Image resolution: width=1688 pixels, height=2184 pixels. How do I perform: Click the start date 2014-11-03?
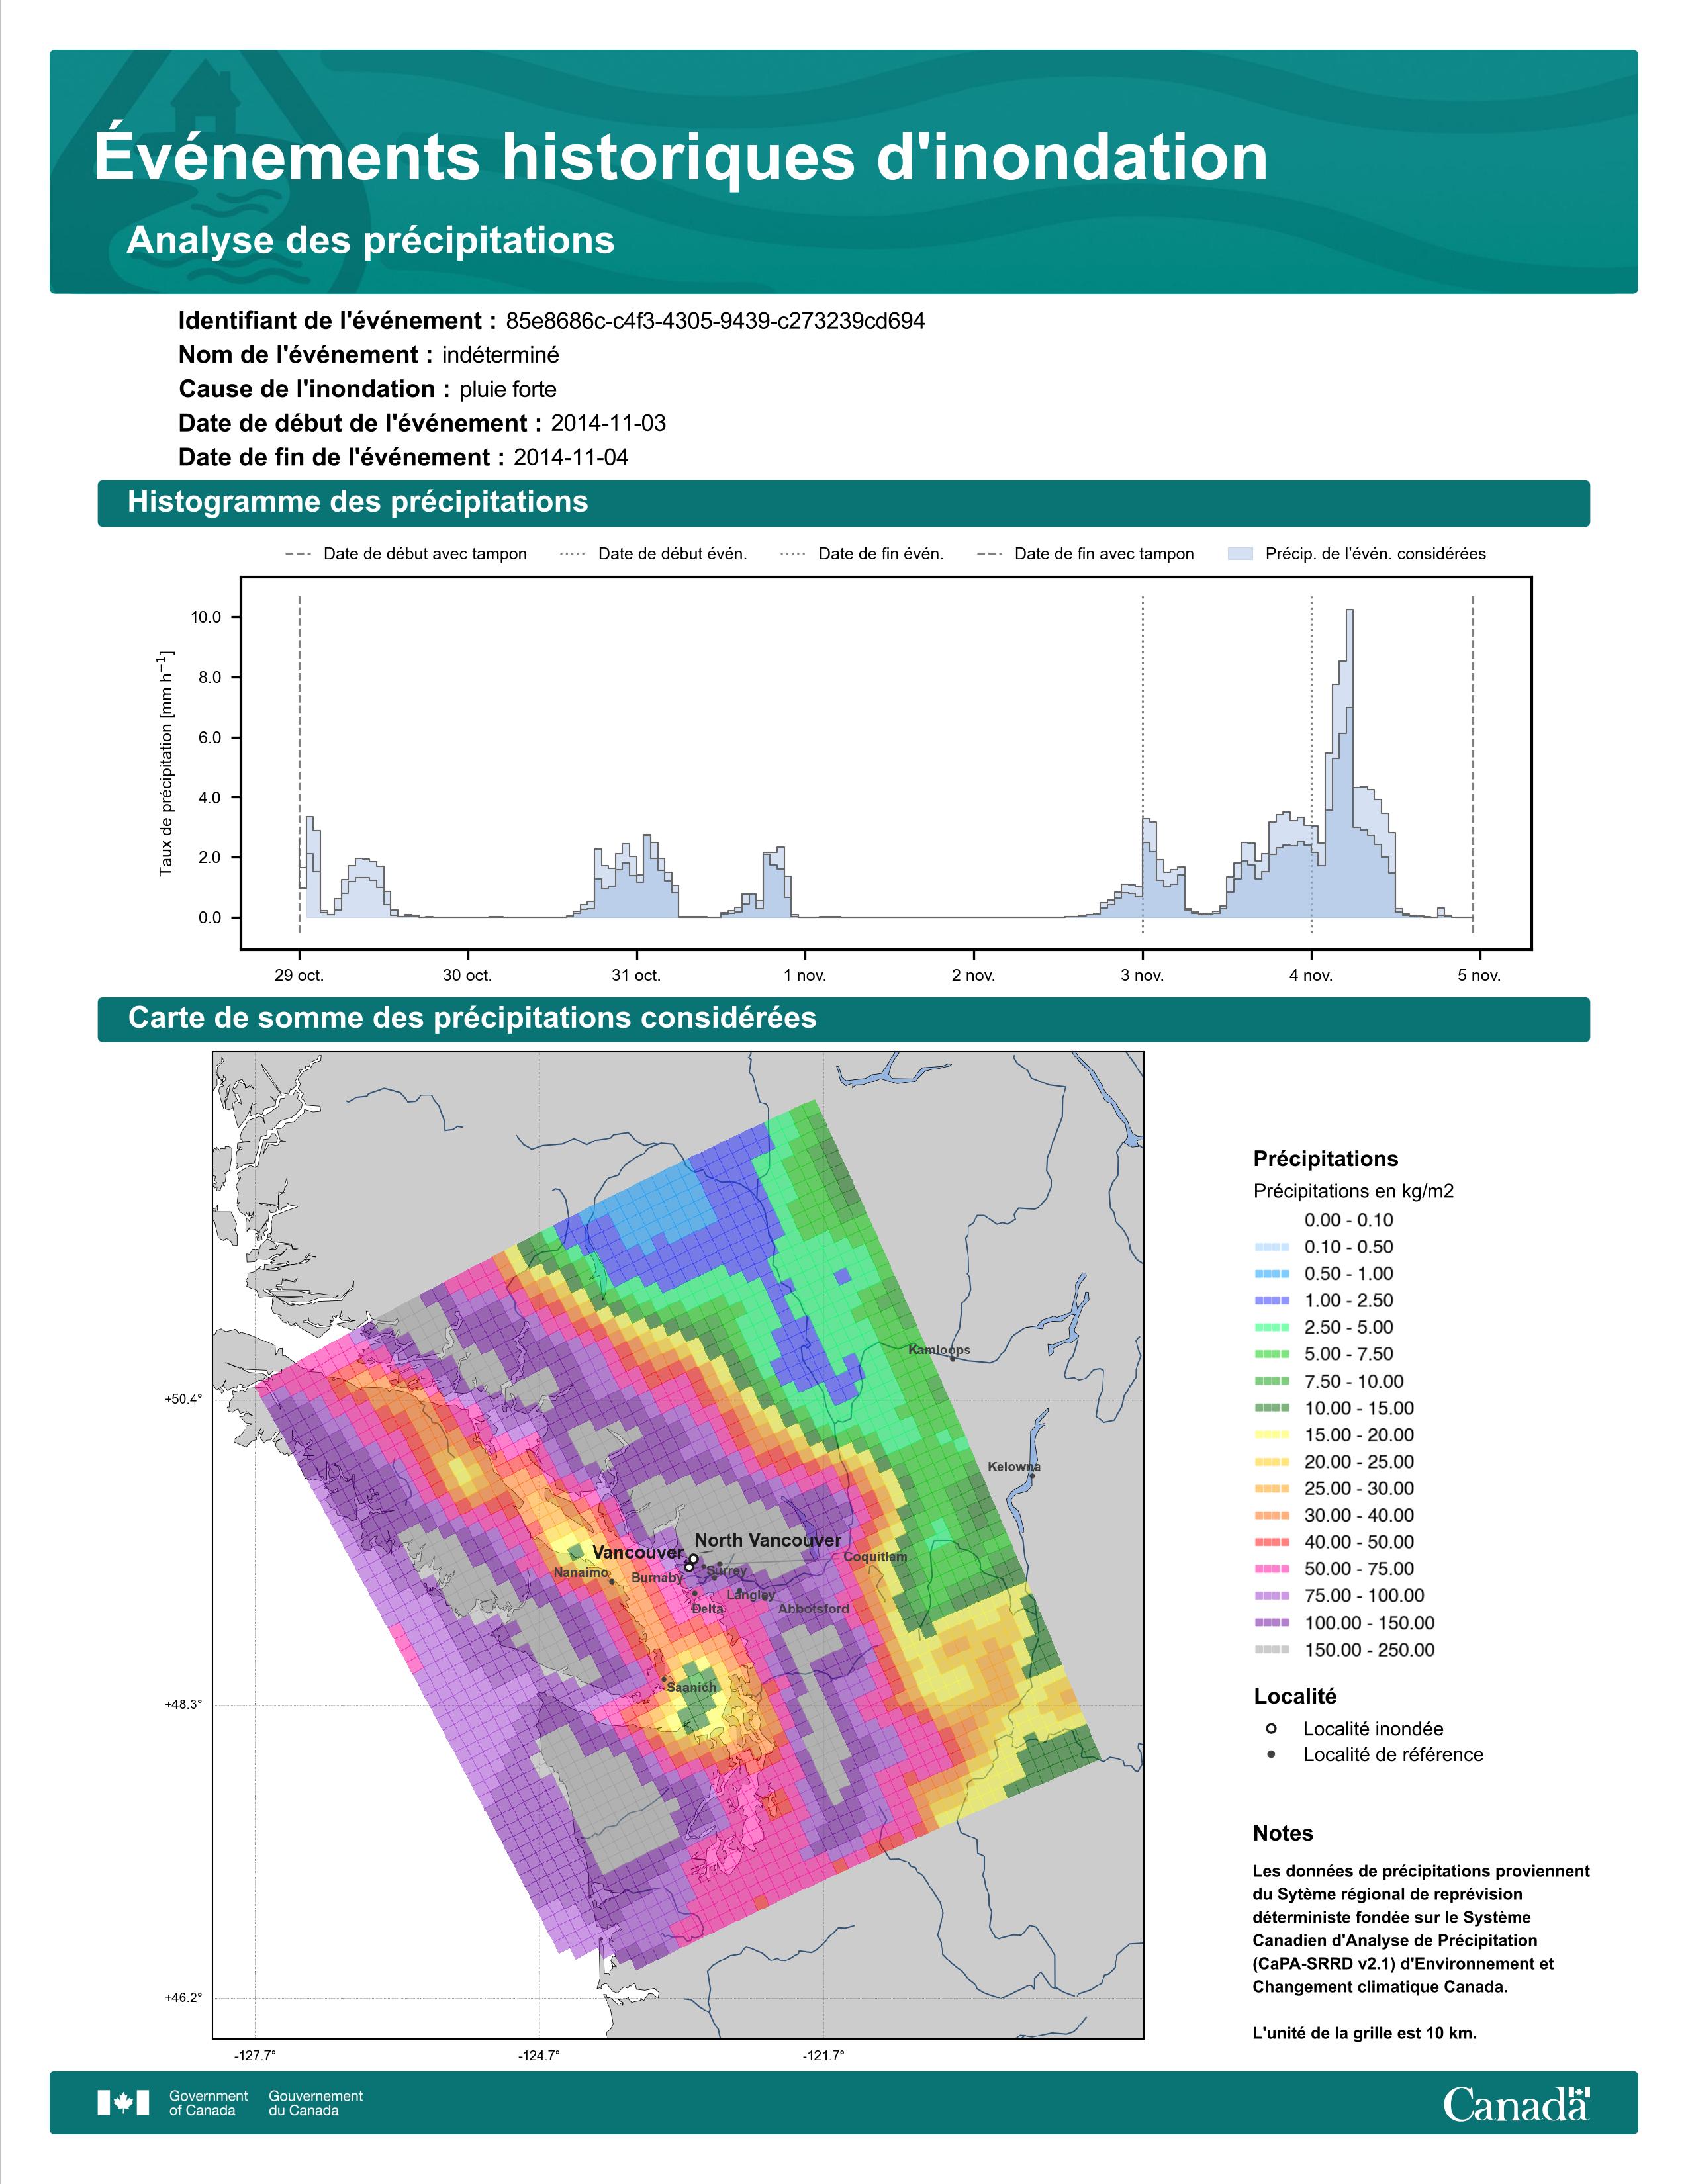click(x=608, y=423)
